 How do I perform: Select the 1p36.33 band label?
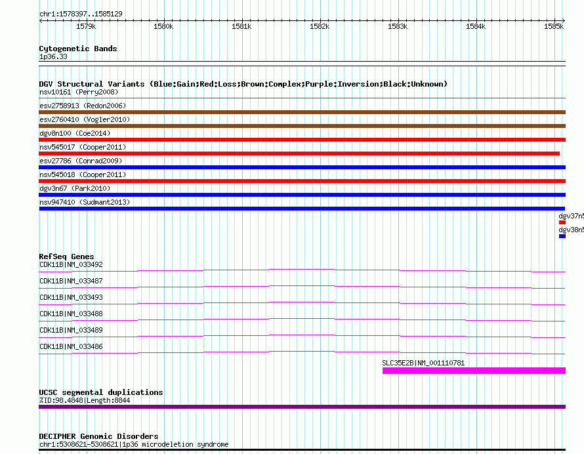pyautogui.click(x=53, y=56)
